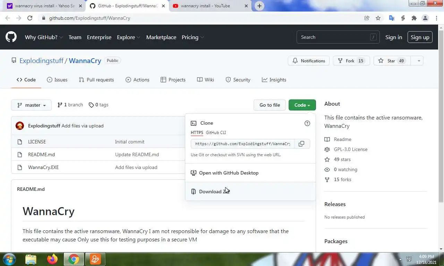Screen dimensions: 444x266
Task: Click the Chrome taskbar icon
Action: point(74,259)
